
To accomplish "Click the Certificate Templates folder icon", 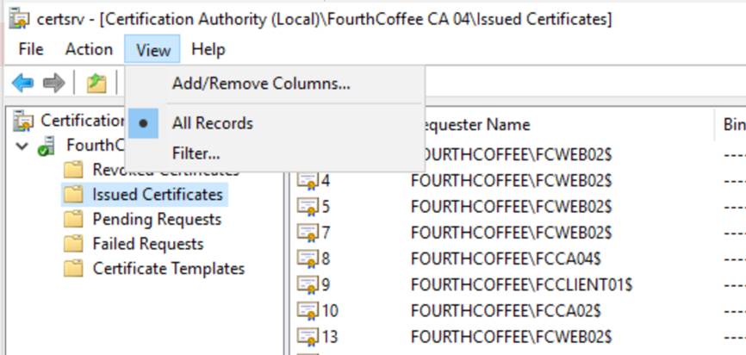I will pos(74,269).
